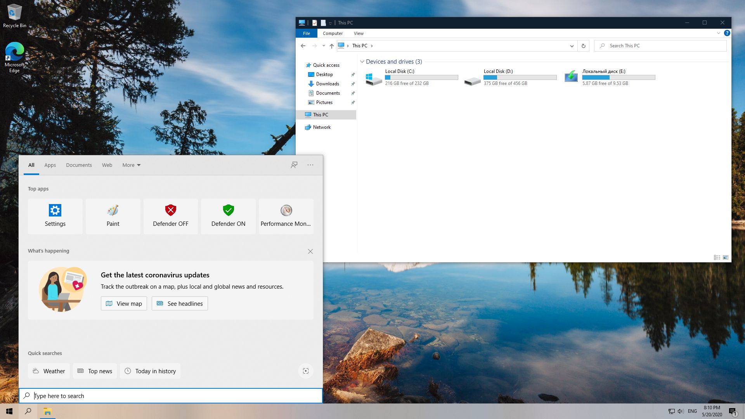Search with a screenshot icon

click(x=306, y=371)
